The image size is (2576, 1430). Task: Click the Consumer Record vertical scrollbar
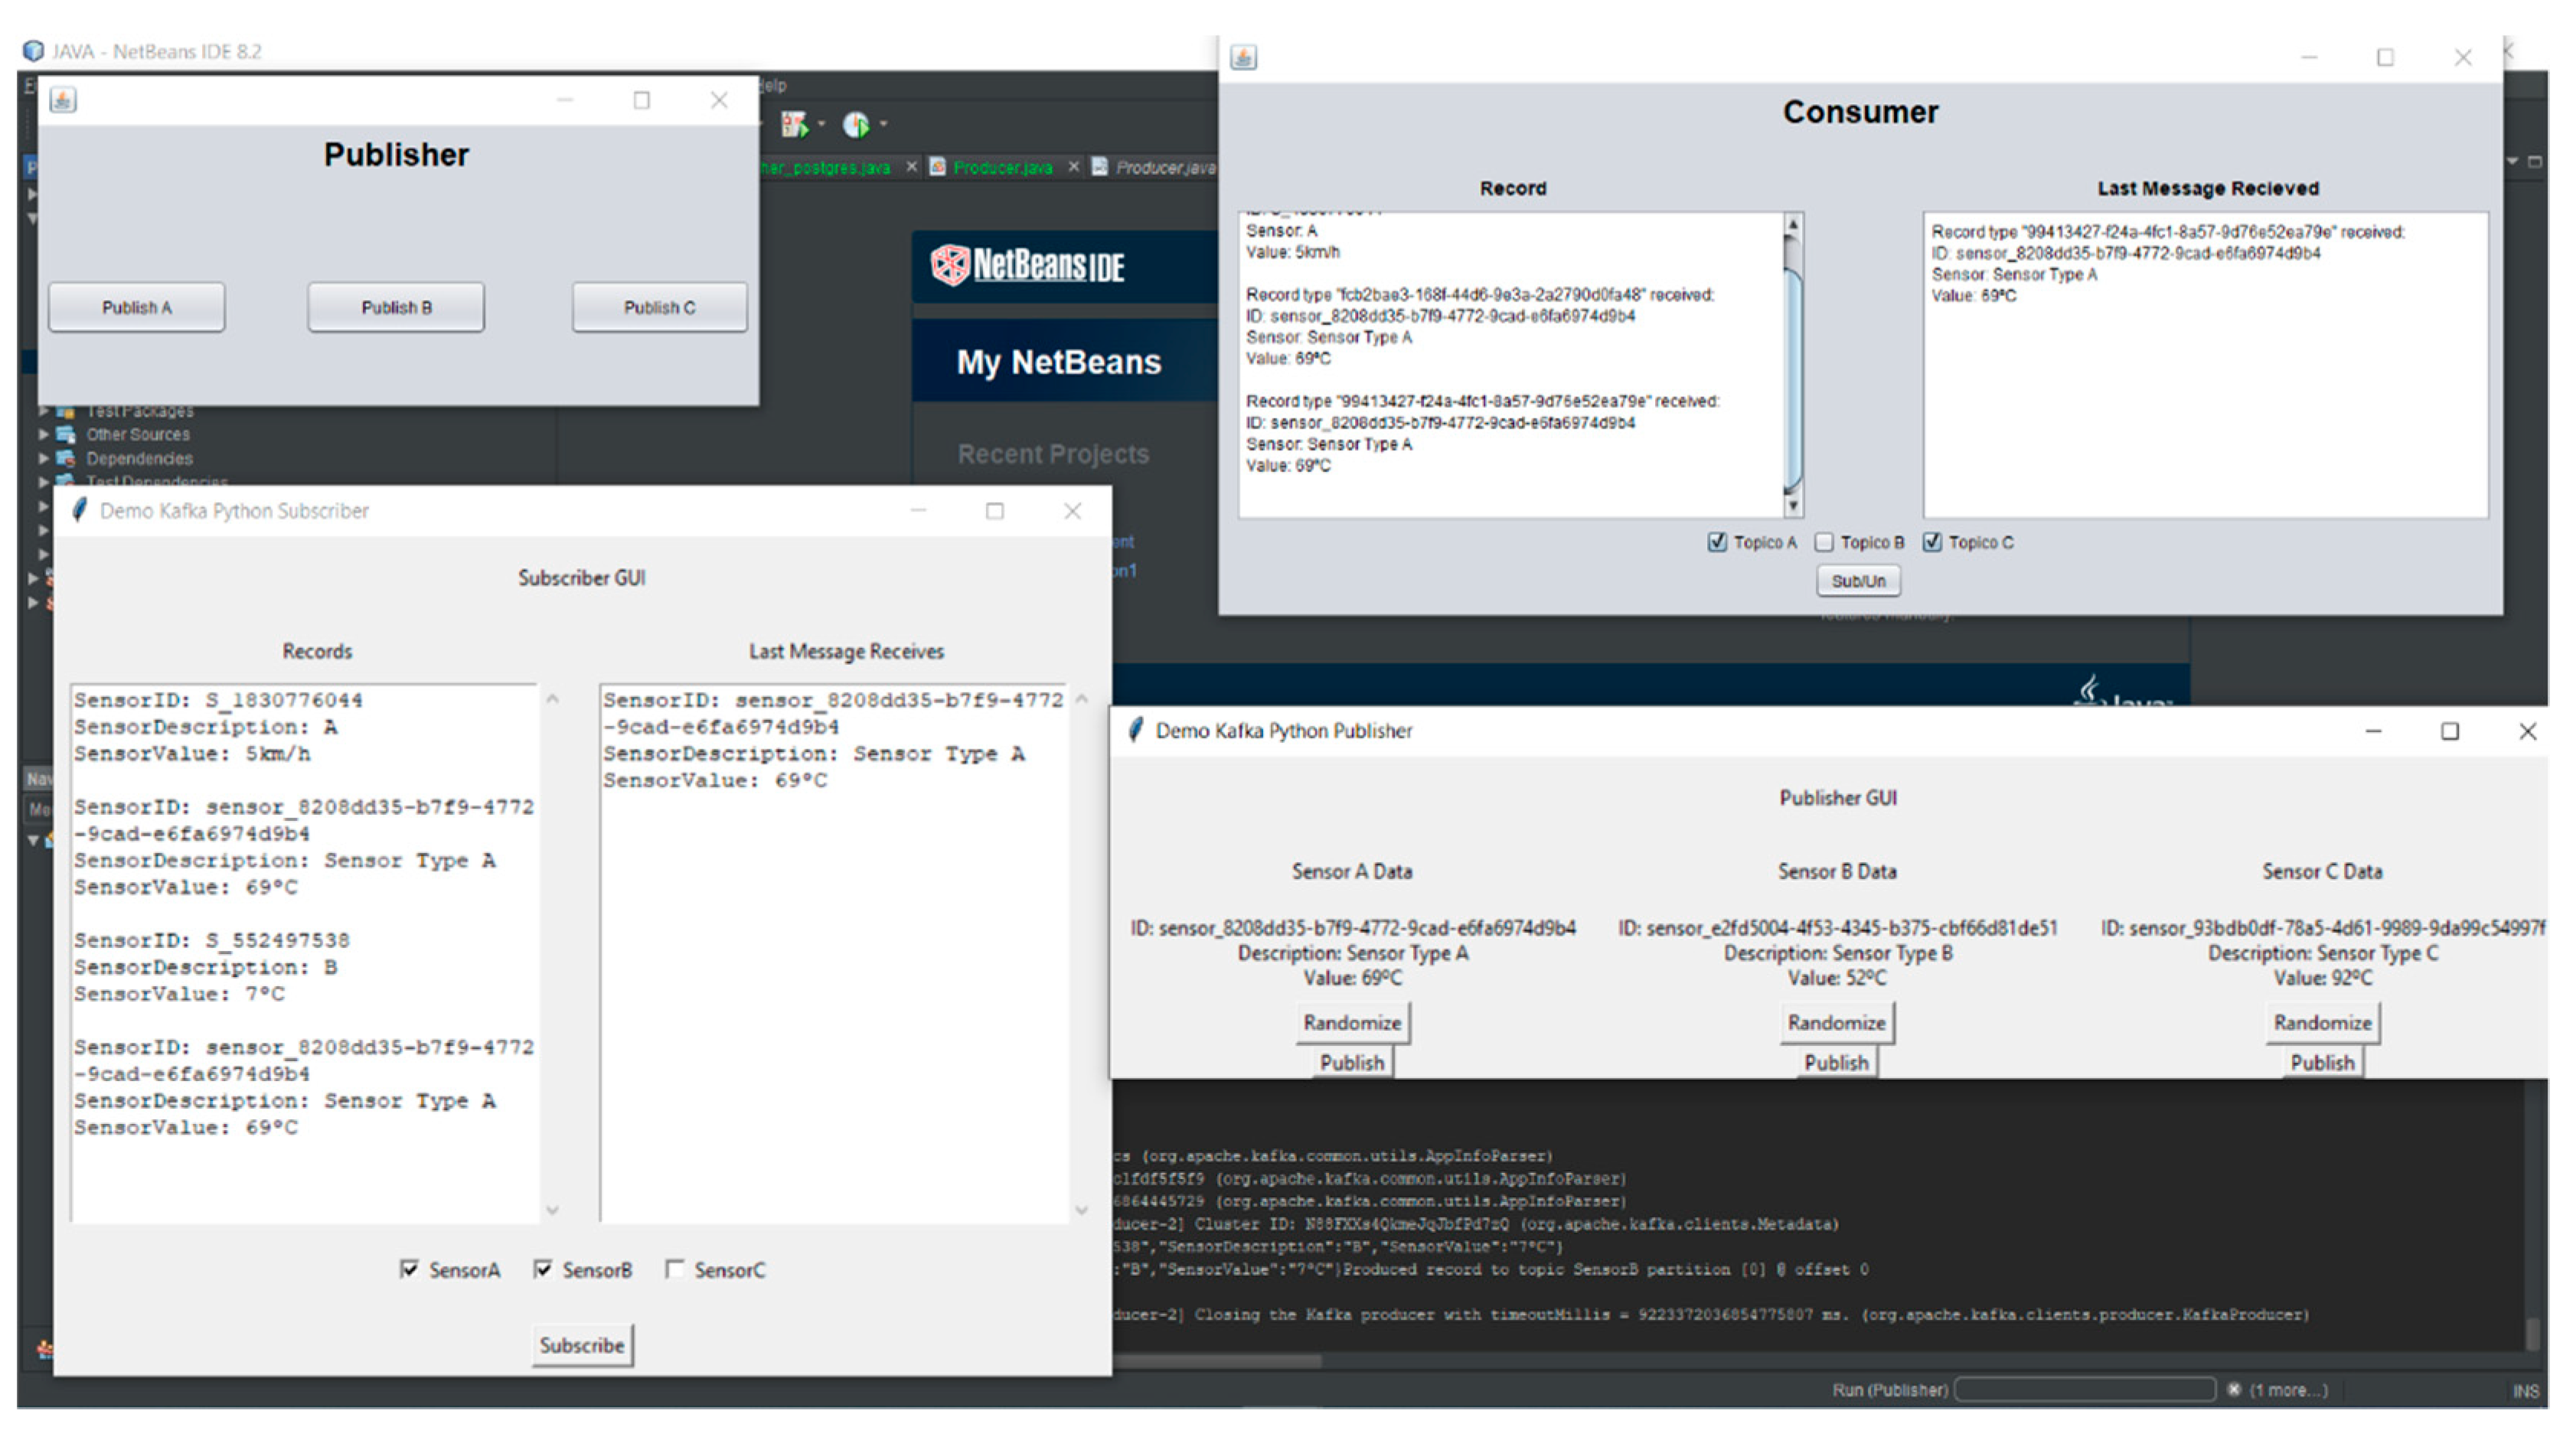(1793, 379)
